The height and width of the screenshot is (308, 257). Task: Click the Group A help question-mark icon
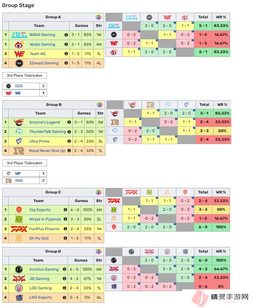(99, 17)
